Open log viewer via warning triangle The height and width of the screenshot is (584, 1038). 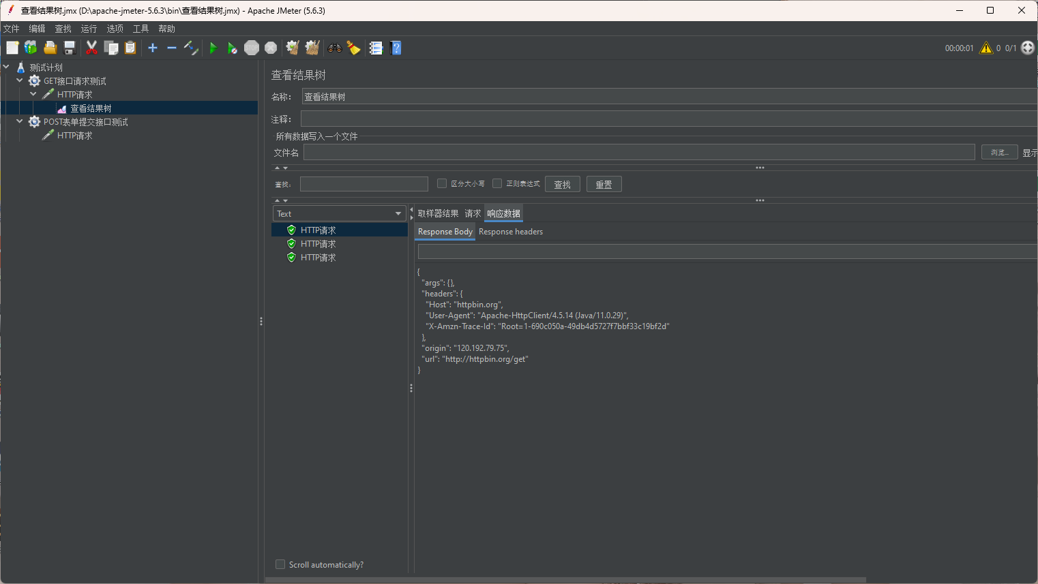tap(986, 48)
